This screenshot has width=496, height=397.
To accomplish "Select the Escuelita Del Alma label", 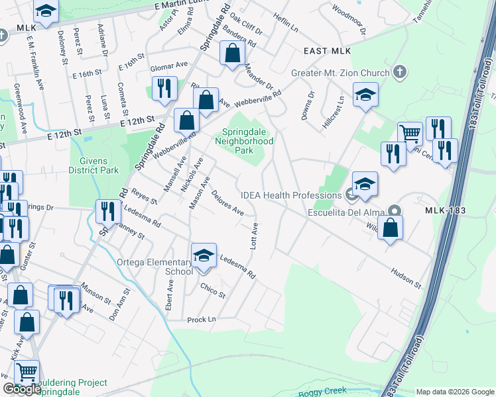I will (x=346, y=212).
